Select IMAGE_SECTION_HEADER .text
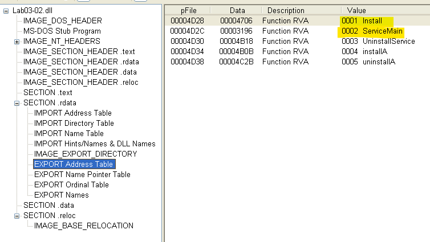430x242 pixels. pyautogui.click(x=79, y=52)
